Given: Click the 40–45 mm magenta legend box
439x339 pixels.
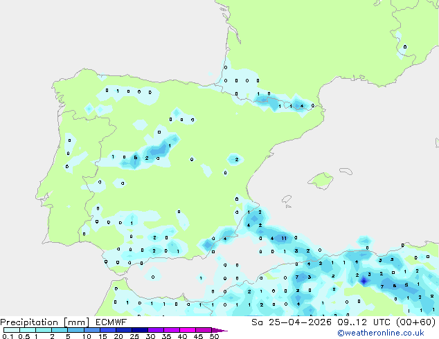Looking at the screenshot, I should pyautogui.click(x=188, y=330).
